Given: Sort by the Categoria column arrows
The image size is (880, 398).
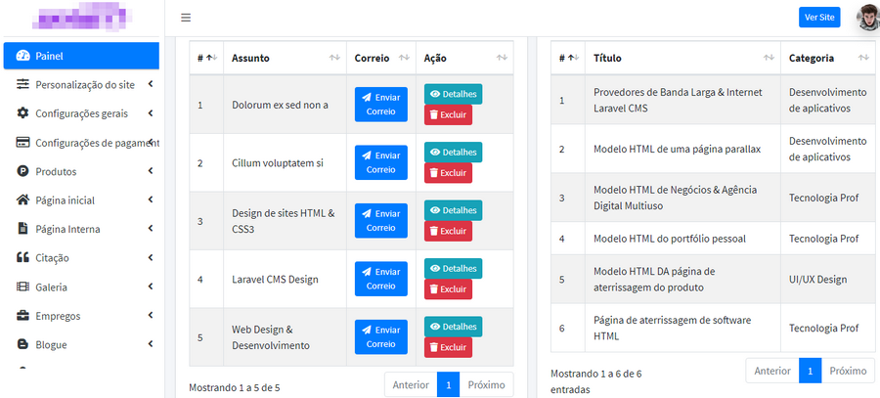Looking at the screenshot, I should pos(863,58).
